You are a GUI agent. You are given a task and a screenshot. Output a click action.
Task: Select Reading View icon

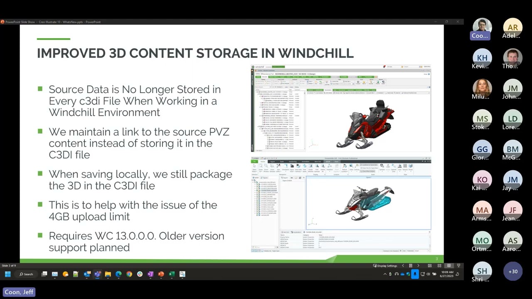(x=448, y=266)
